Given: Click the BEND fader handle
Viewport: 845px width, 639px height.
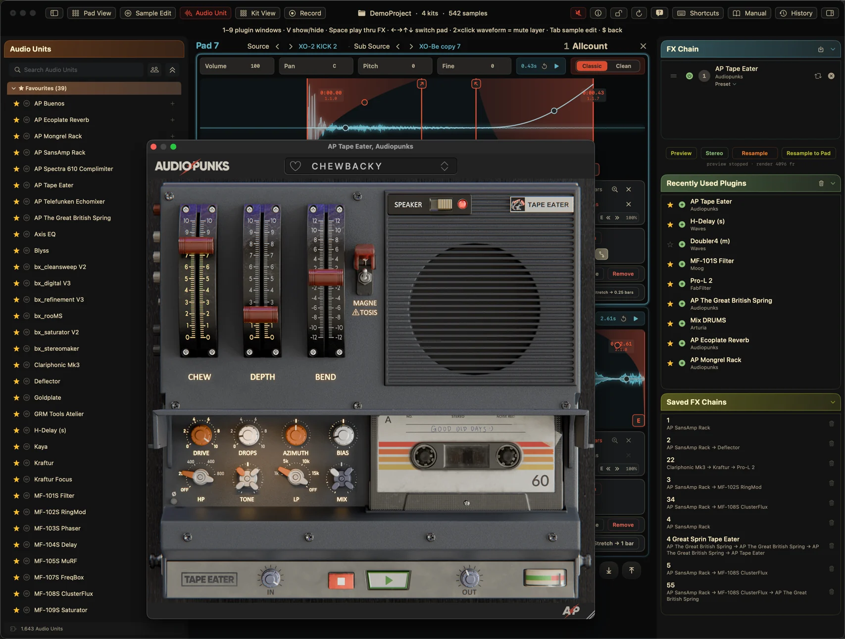Looking at the screenshot, I should pyautogui.click(x=326, y=277).
